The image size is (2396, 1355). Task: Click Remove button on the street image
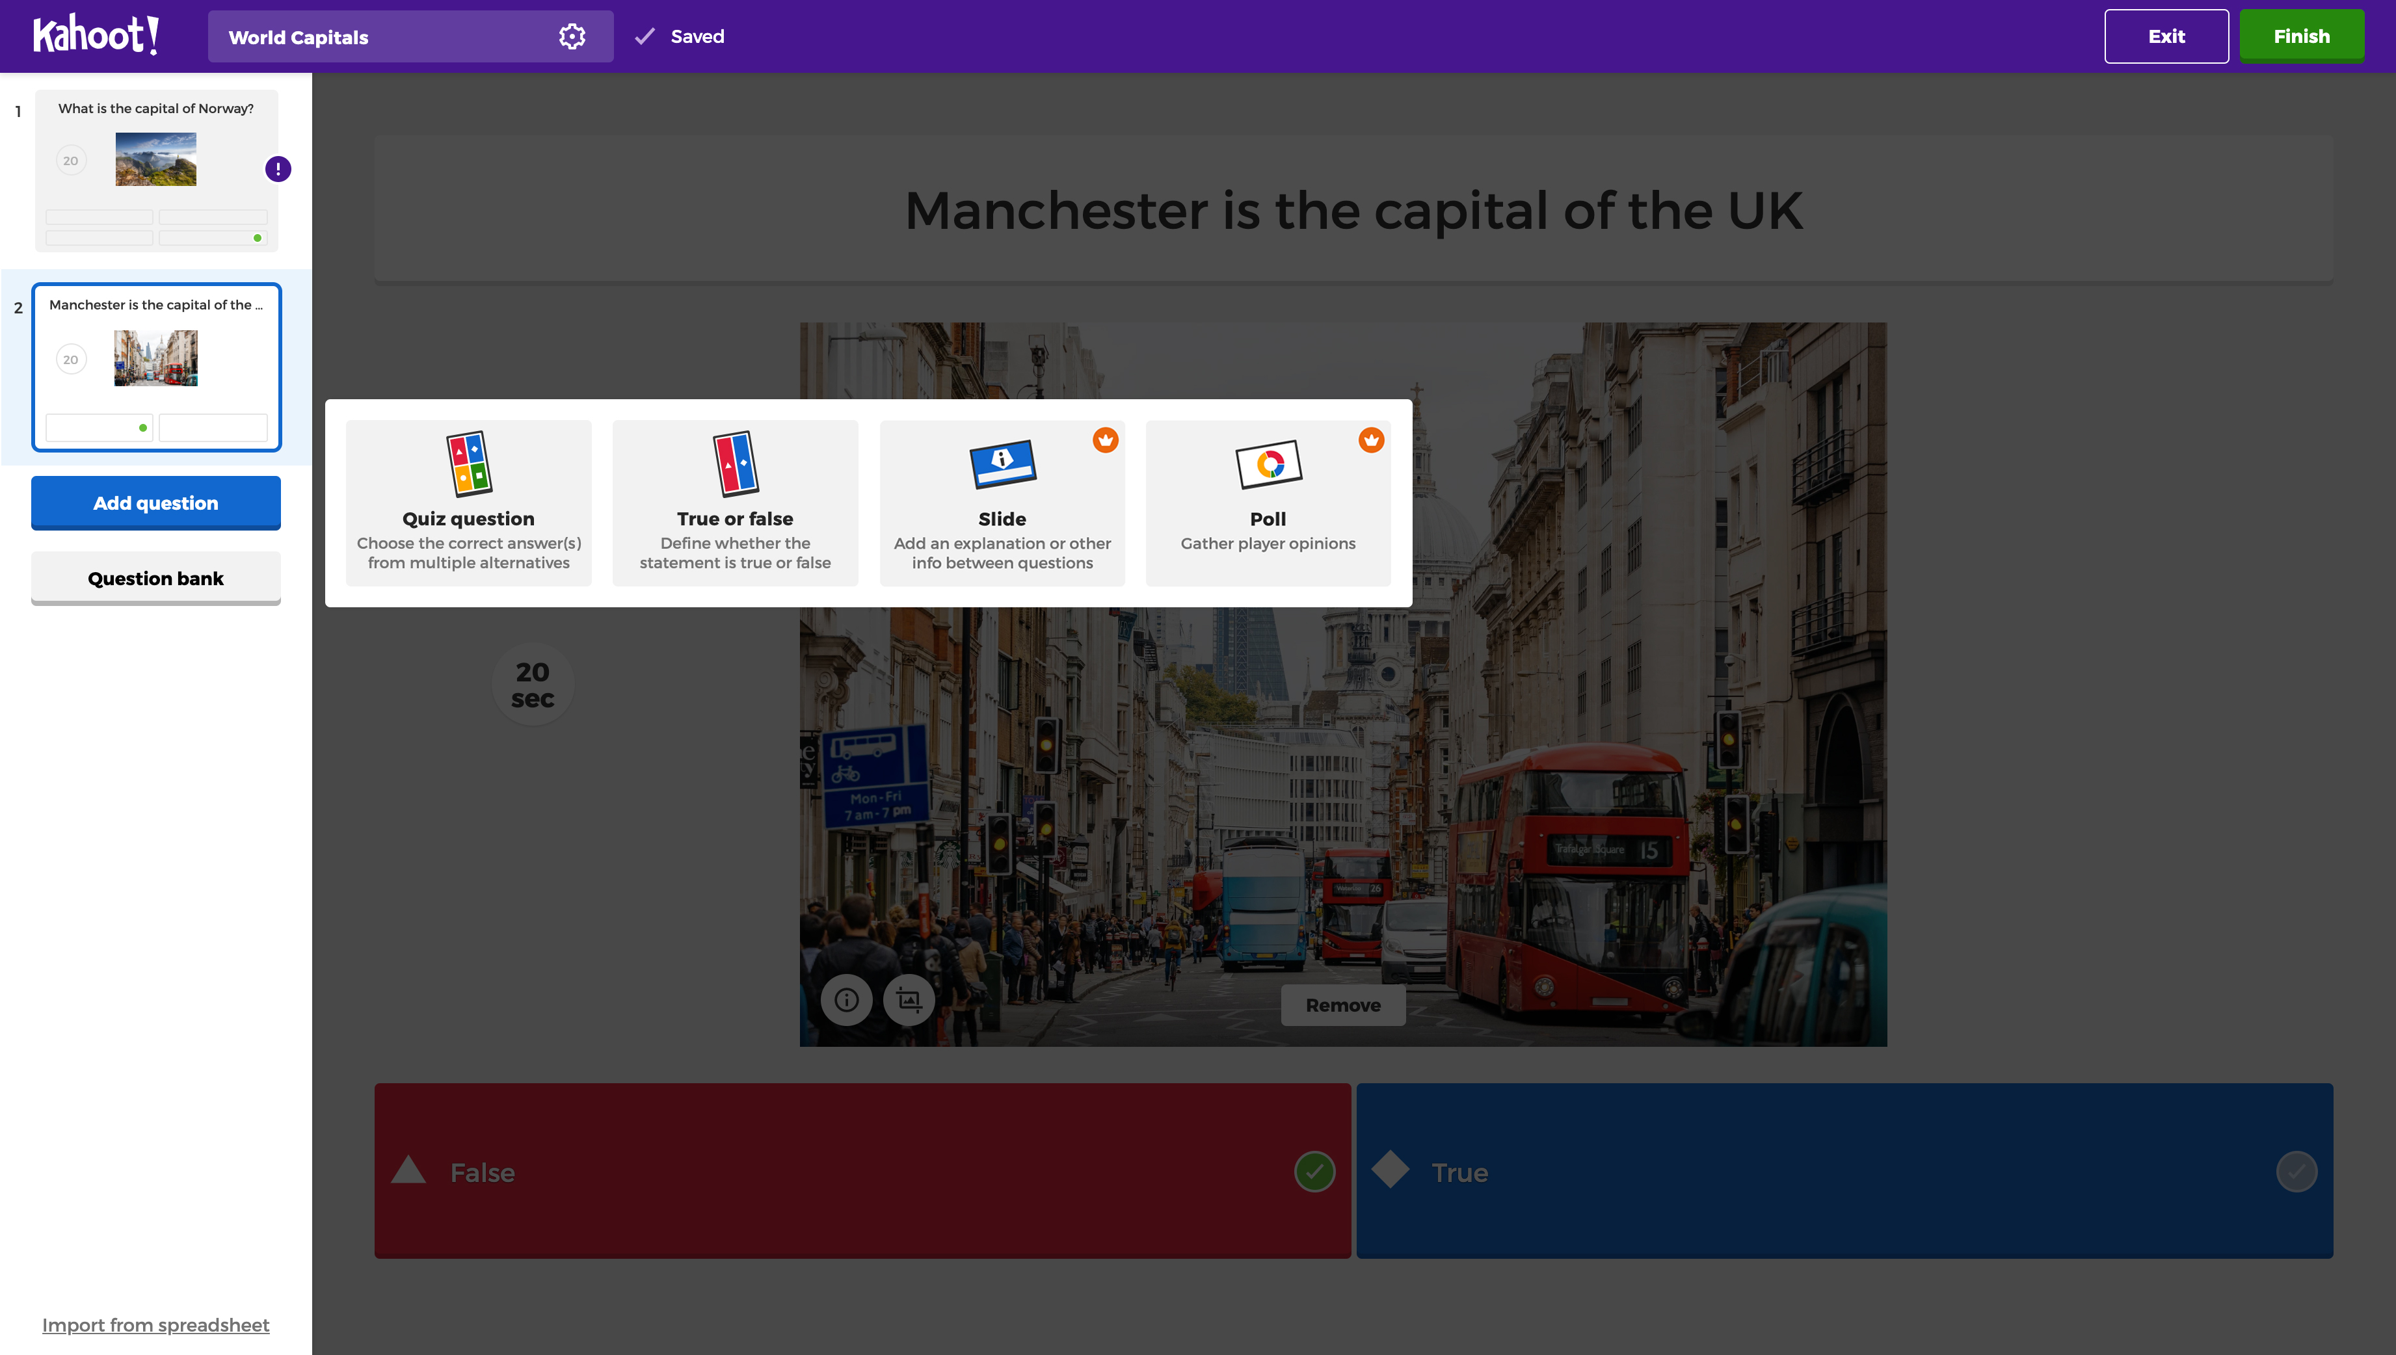[1343, 1003]
